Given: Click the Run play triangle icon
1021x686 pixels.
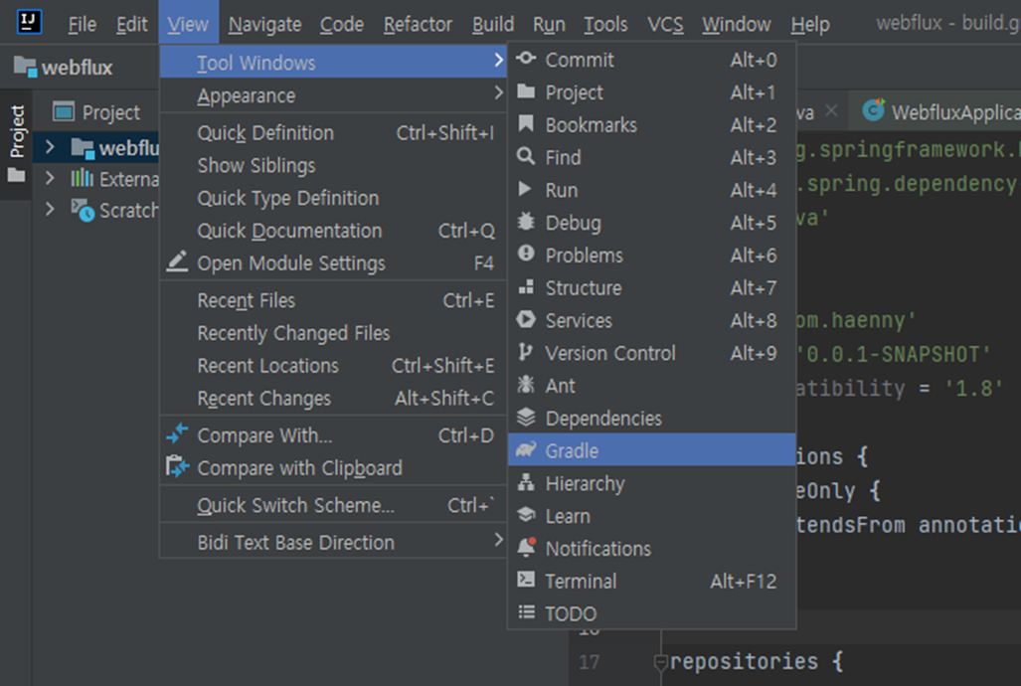Looking at the screenshot, I should 525,190.
